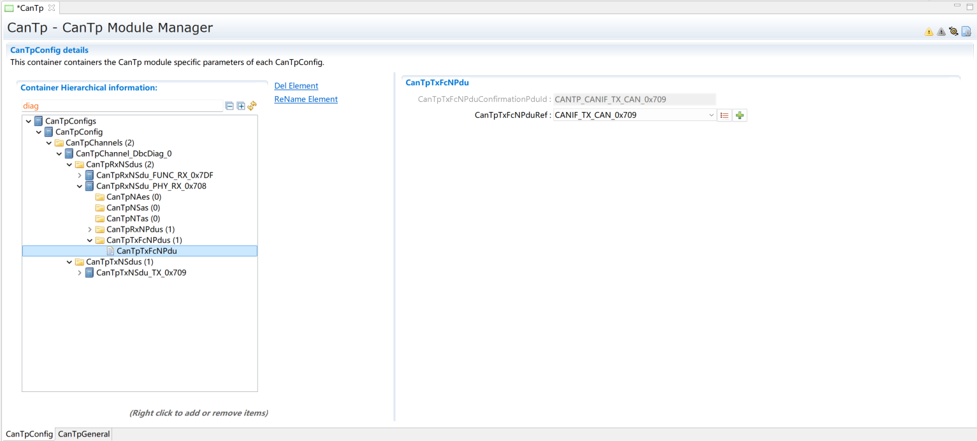Switch to the CanTpGeneral tab

(x=83, y=434)
